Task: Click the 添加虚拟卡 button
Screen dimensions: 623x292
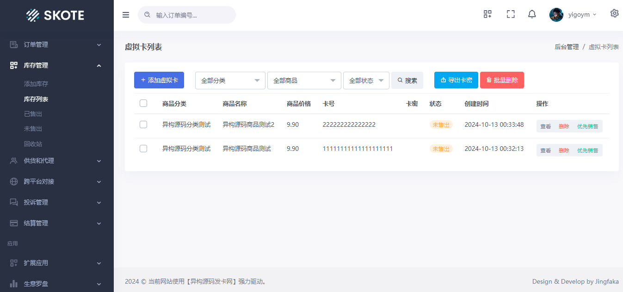Action: [x=159, y=80]
